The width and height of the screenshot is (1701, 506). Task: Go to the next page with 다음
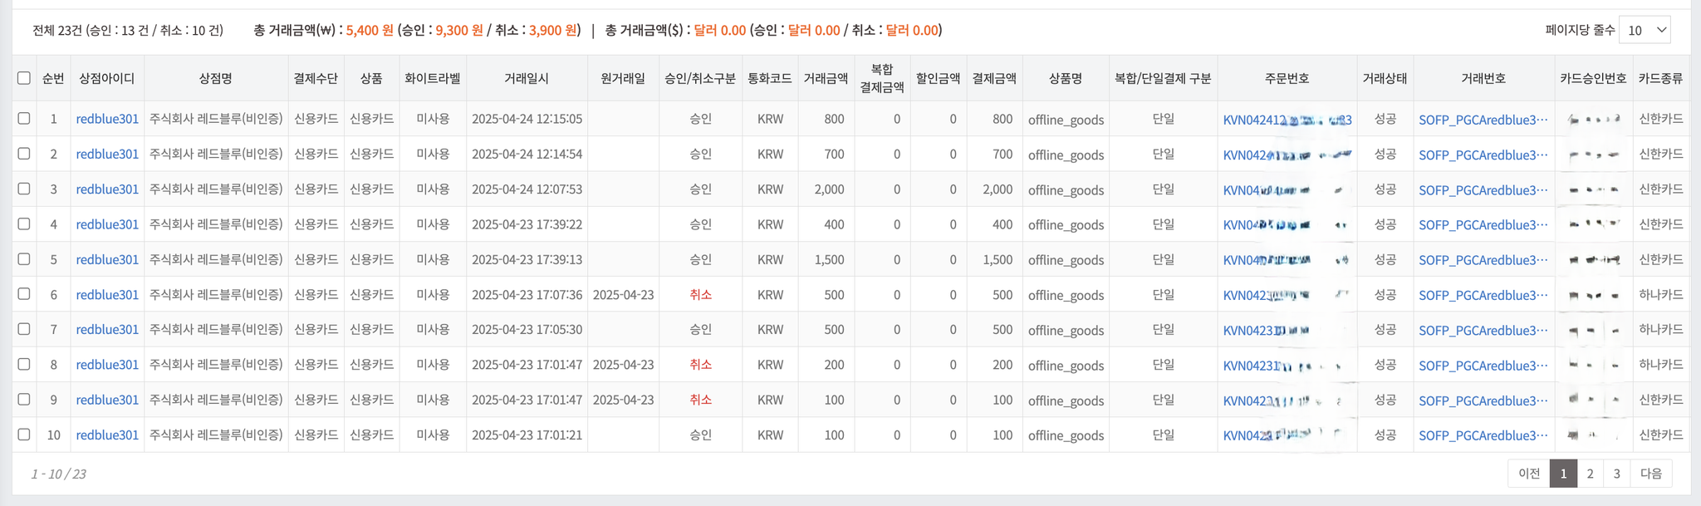tap(1651, 473)
